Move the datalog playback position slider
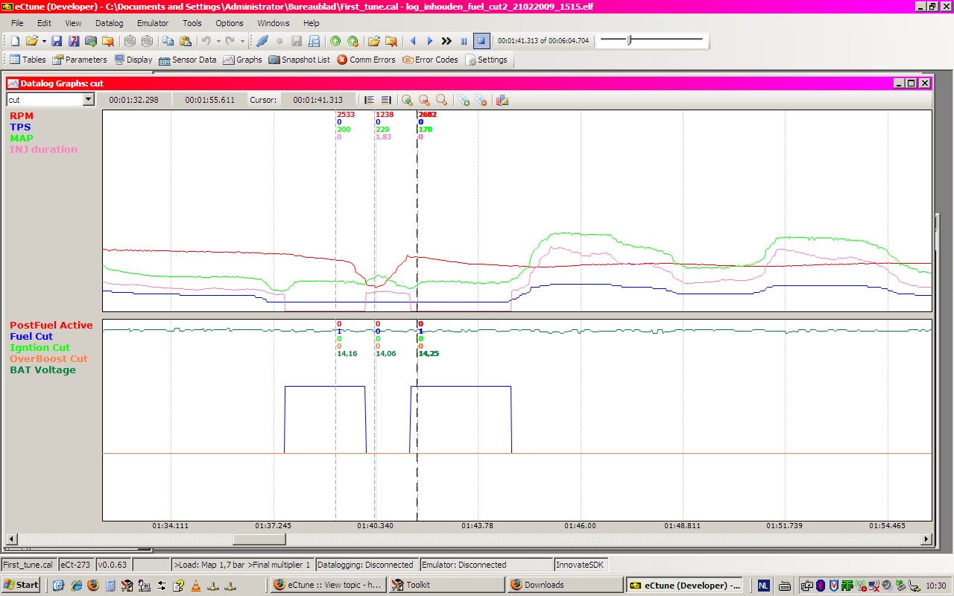This screenshot has width=954, height=596. click(630, 40)
